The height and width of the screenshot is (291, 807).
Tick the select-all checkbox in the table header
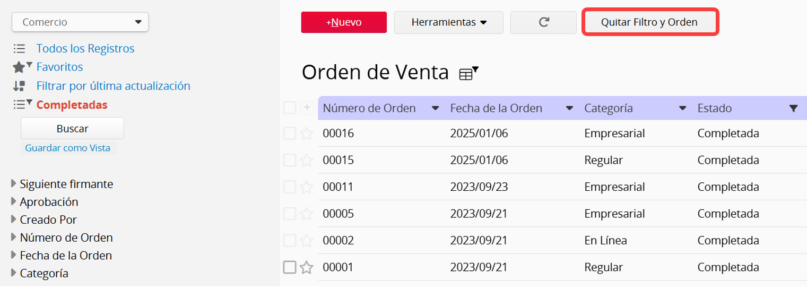click(289, 108)
